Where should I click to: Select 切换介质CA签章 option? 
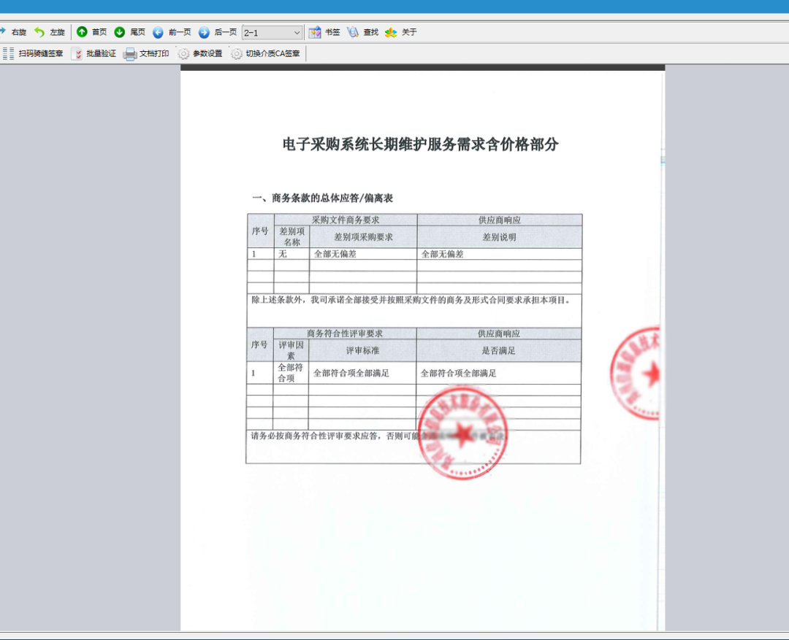click(x=265, y=53)
